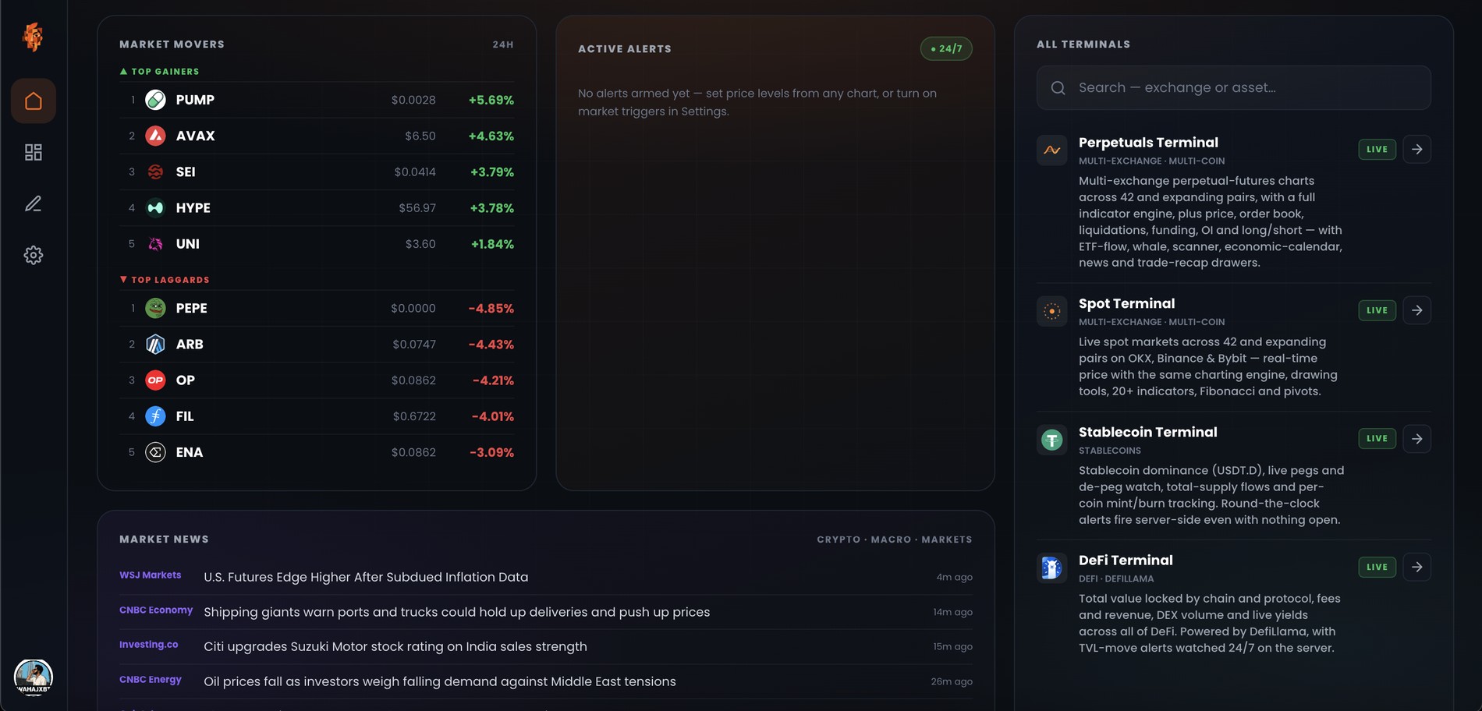Open Stablecoin Terminal via arrow button
The height and width of the screenshot is (711, 1482).
[1417, 439]
